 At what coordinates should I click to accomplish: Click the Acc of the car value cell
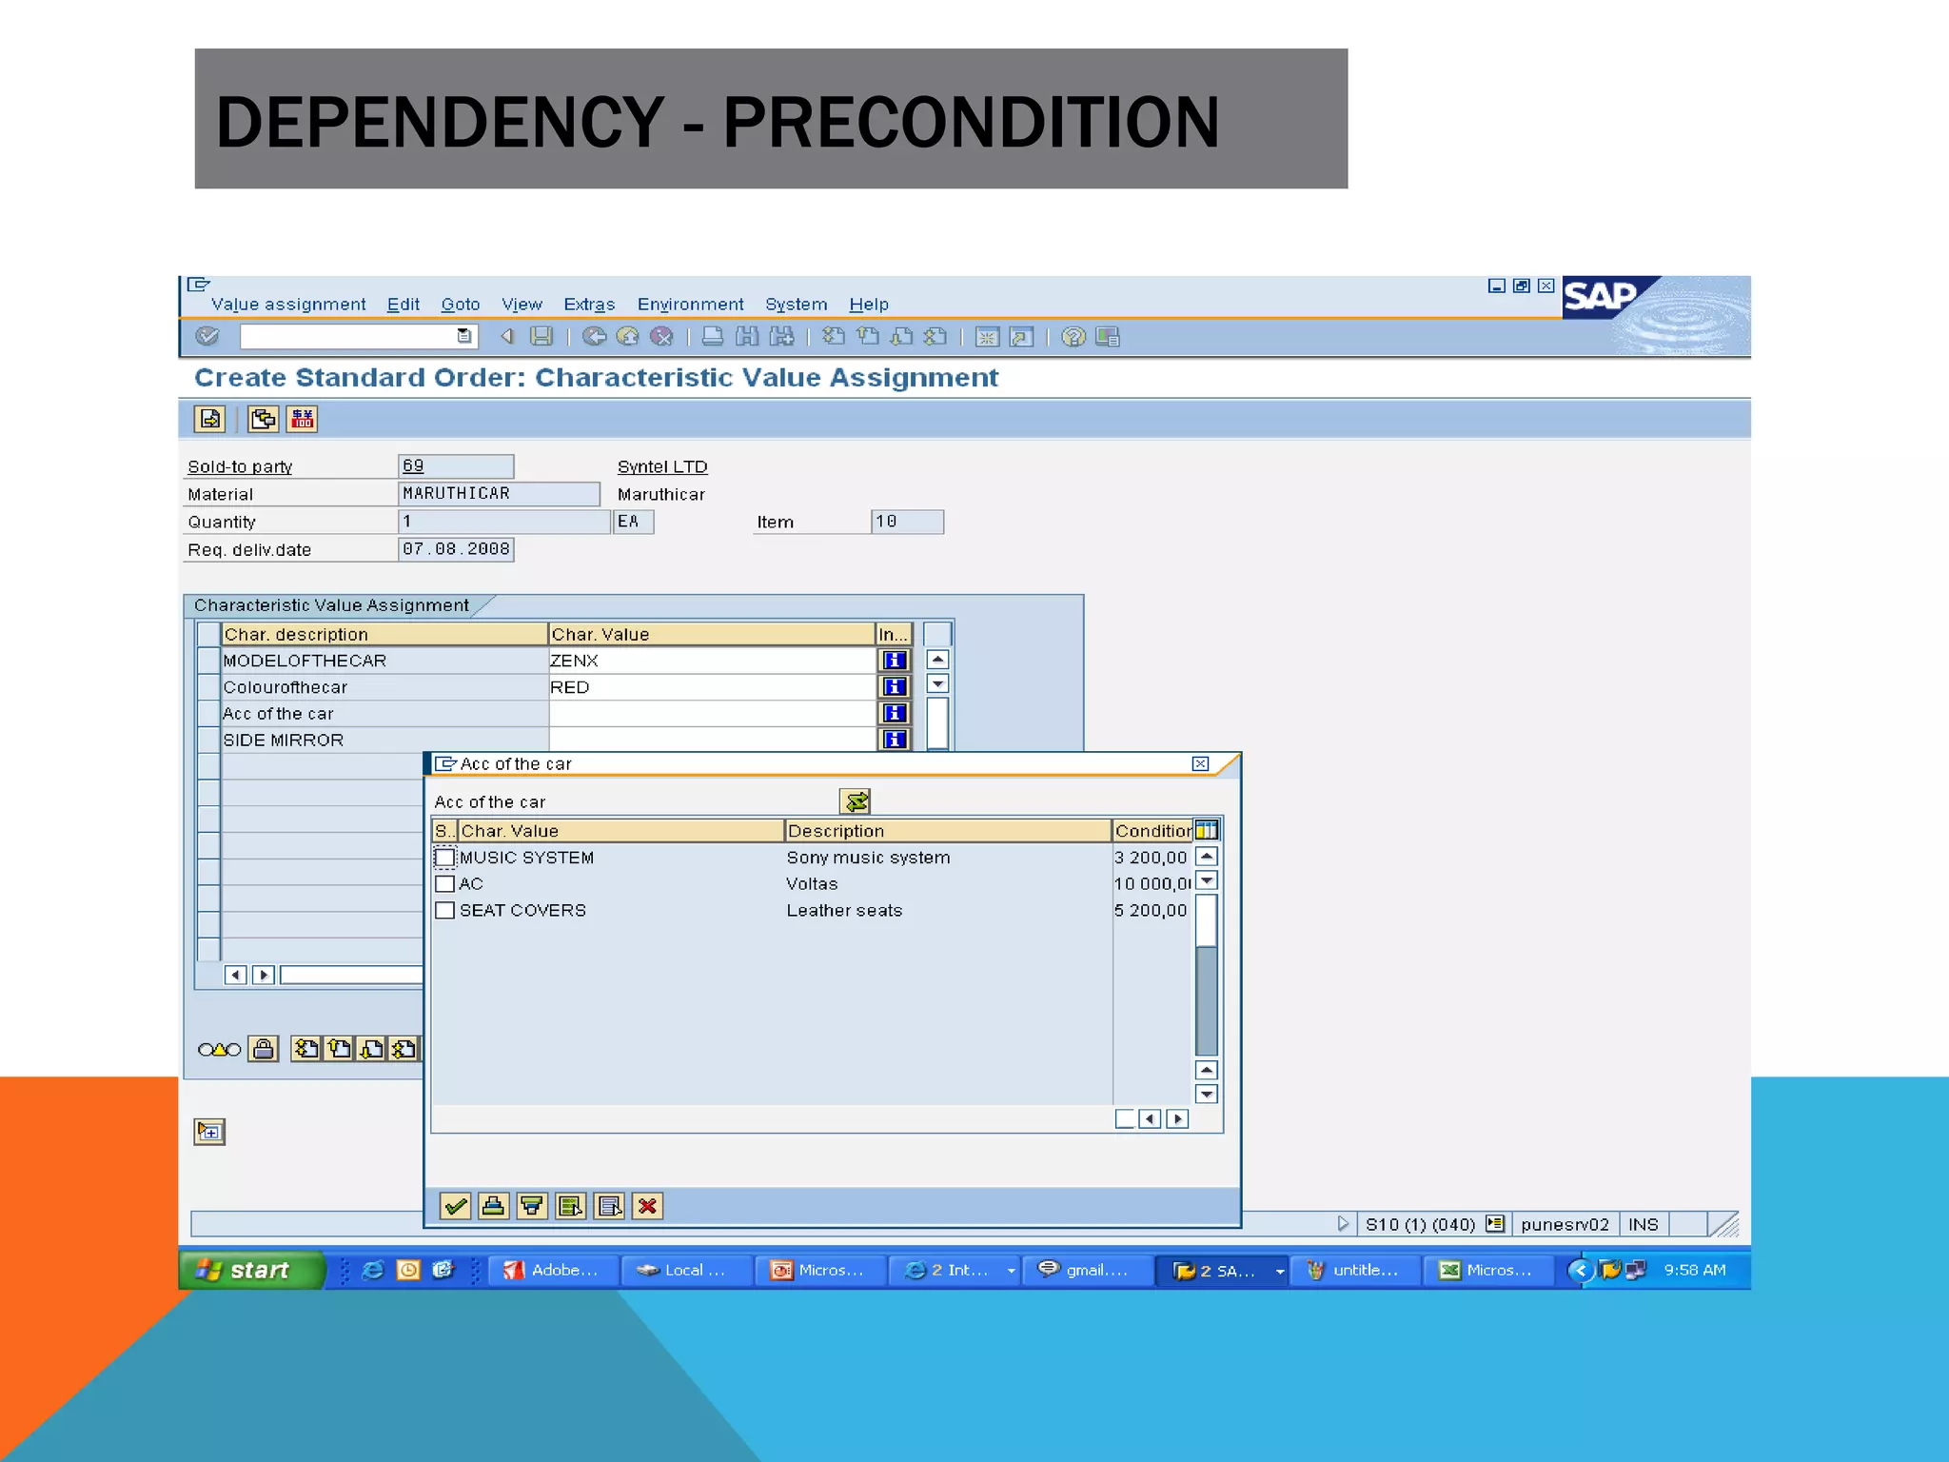tap(711, 714)
